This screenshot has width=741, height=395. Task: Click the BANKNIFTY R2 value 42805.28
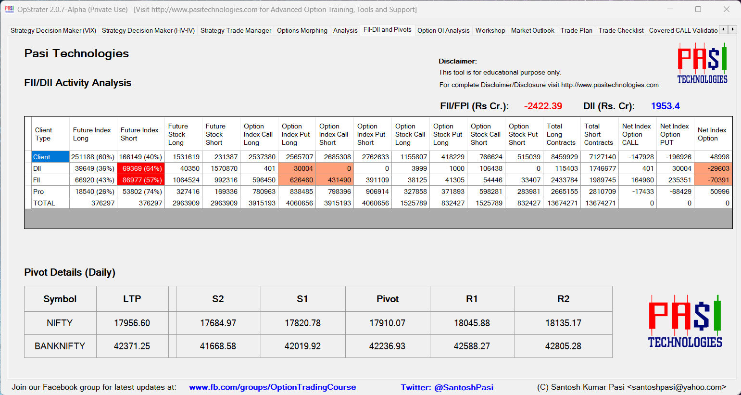click(564, 346)
